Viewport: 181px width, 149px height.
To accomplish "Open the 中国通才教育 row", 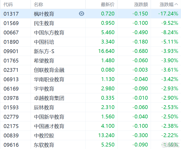I will coord(91,126).
